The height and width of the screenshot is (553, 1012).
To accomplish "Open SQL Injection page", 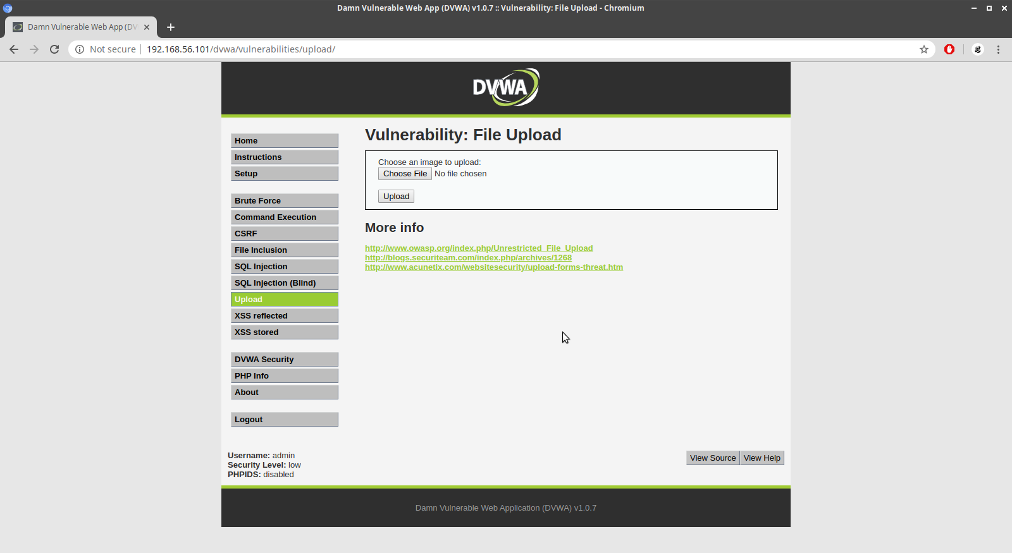I will 285,267.
